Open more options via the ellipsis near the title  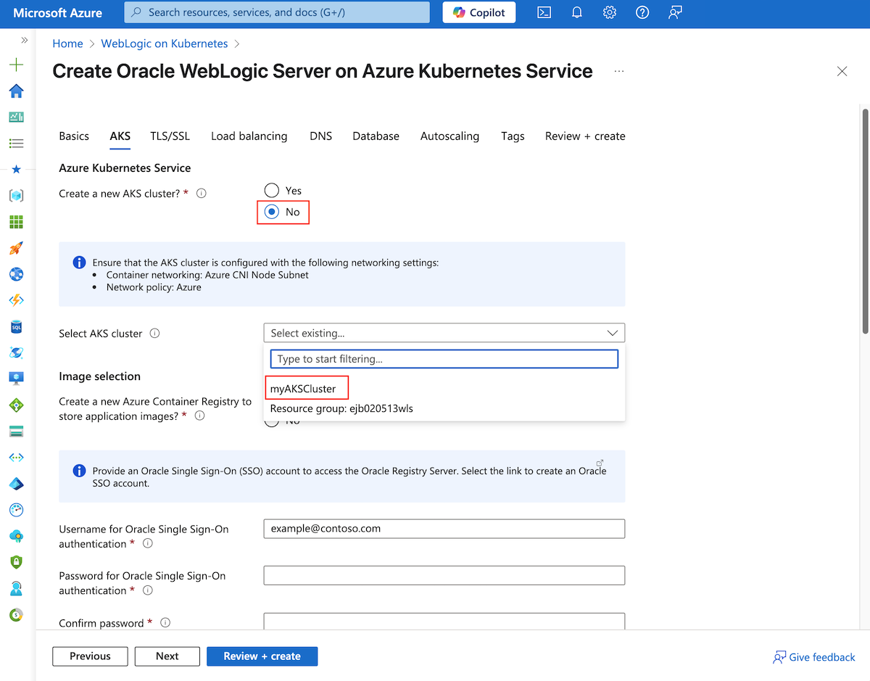click(618, 71)
